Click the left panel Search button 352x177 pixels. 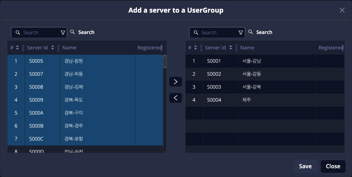pyautogui.click(x=82, y=32)
